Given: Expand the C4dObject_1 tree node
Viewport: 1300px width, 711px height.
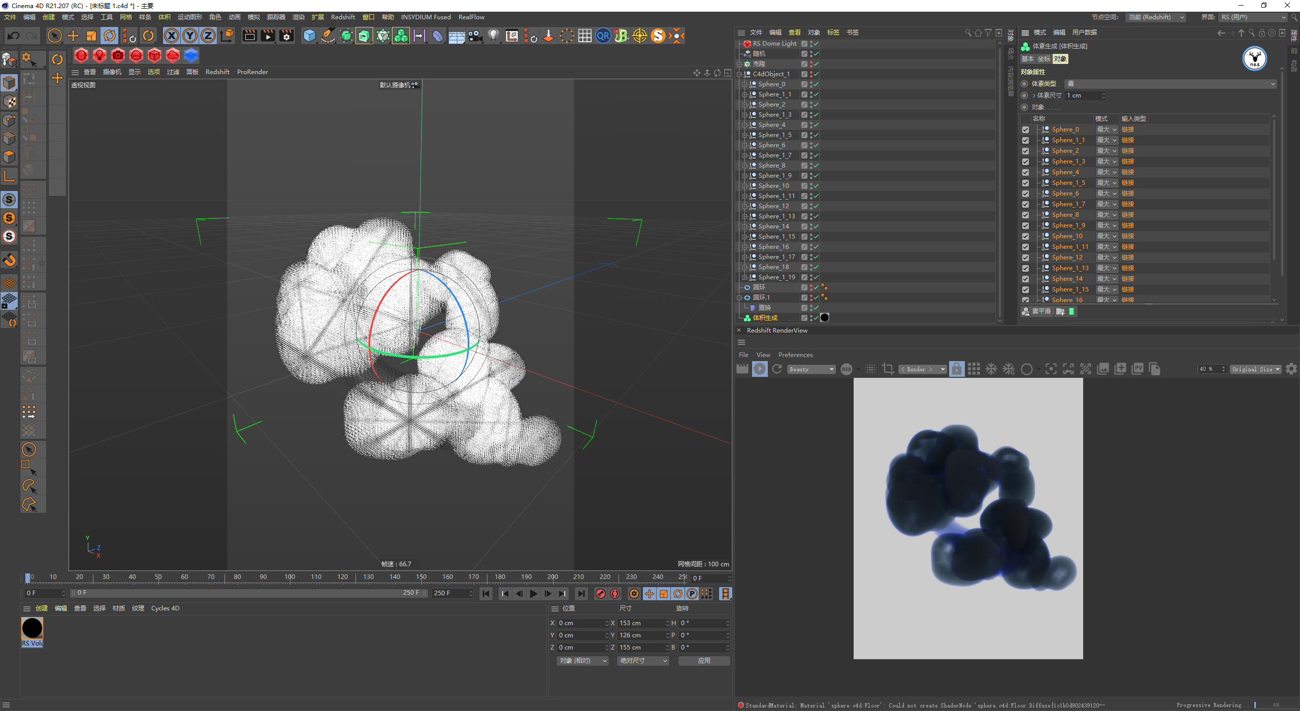Looking at the screenshot, I should pos(740,74).
